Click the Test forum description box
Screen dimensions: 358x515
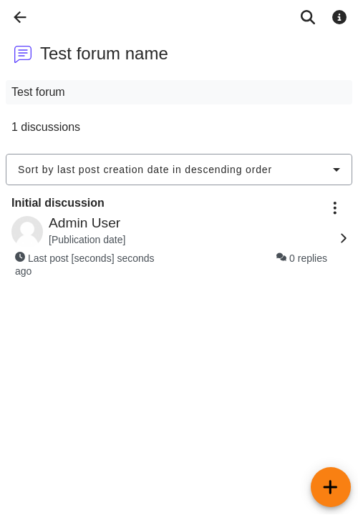179,92
